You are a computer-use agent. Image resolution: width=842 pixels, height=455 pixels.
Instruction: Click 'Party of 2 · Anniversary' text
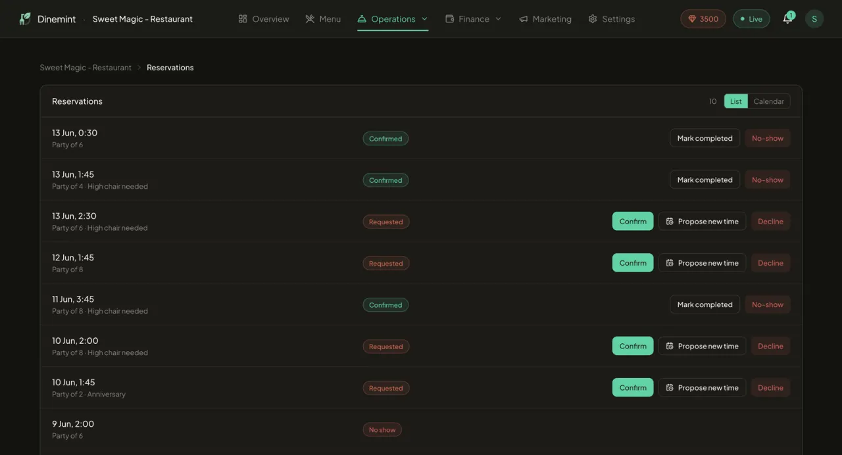pyautogui.click(x=89, y=395)
